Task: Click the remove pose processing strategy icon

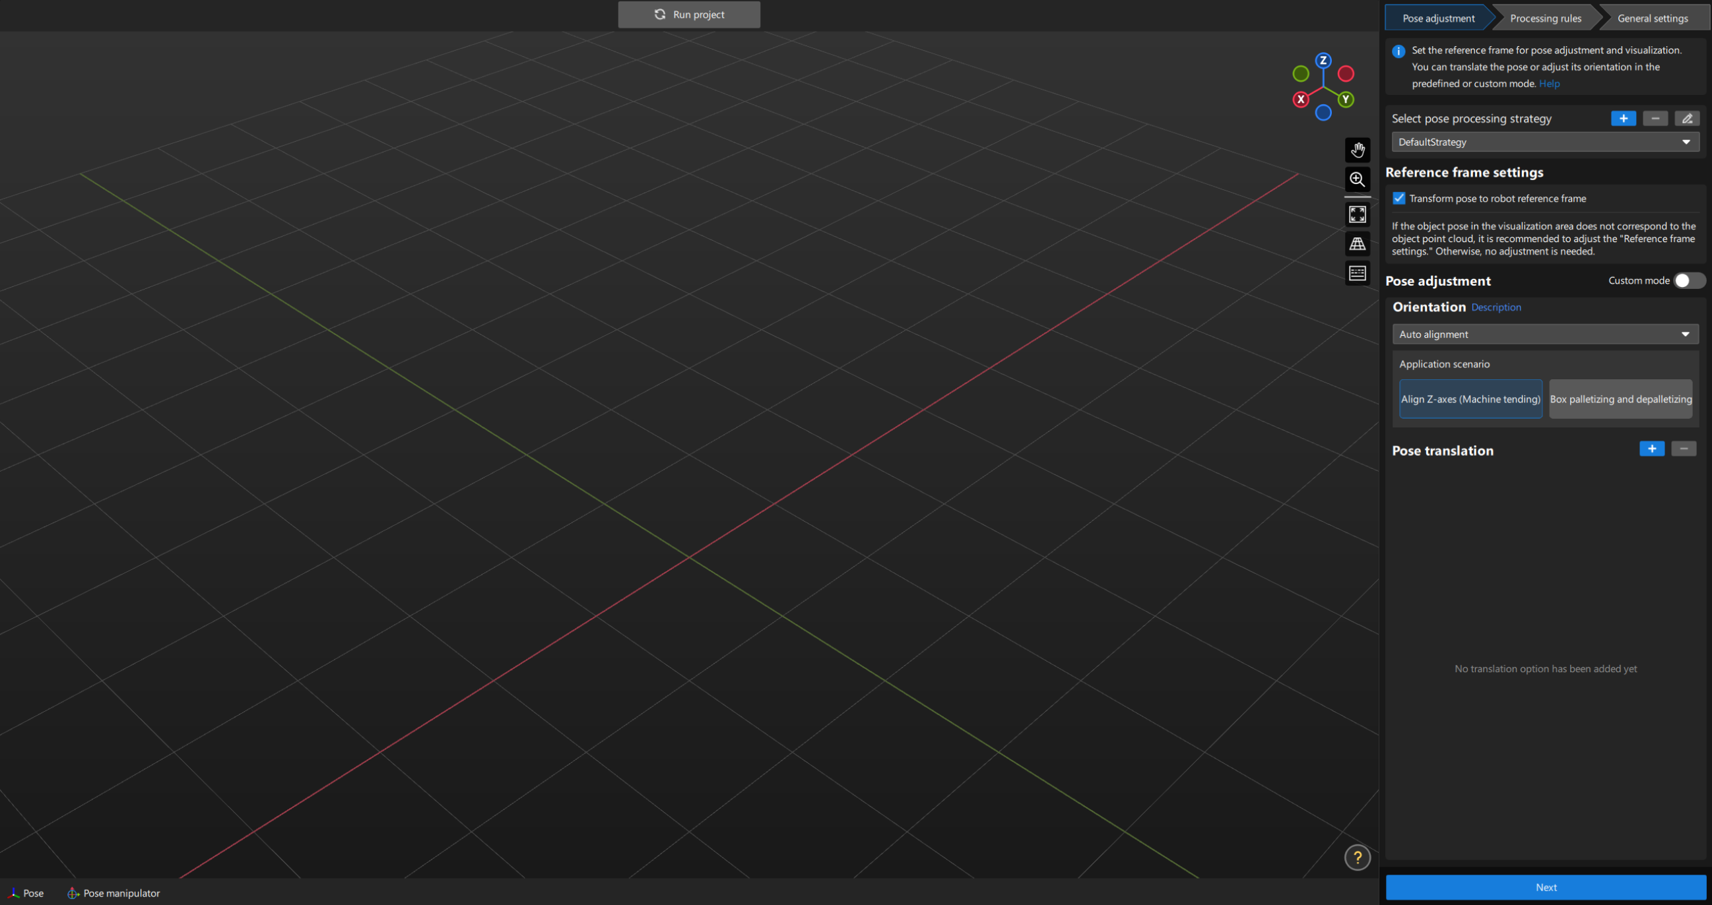Action: click(x=1655, y=117)
